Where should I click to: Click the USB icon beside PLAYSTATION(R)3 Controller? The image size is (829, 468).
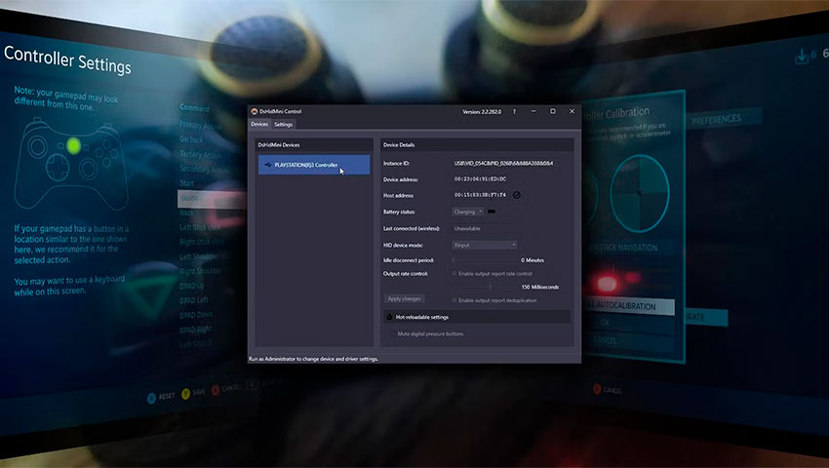268,165
